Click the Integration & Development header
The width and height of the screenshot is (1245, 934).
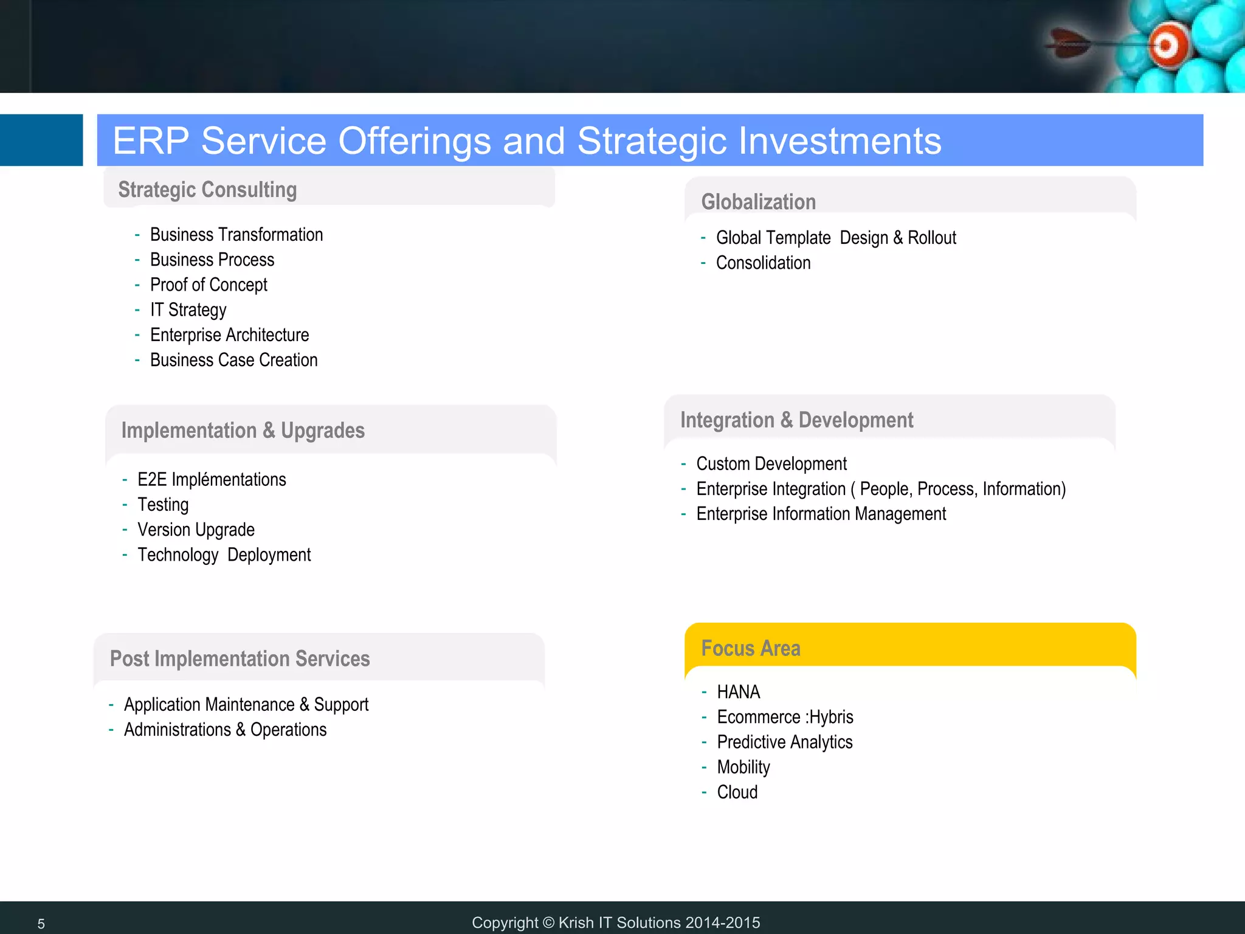[x=796, y=420]
